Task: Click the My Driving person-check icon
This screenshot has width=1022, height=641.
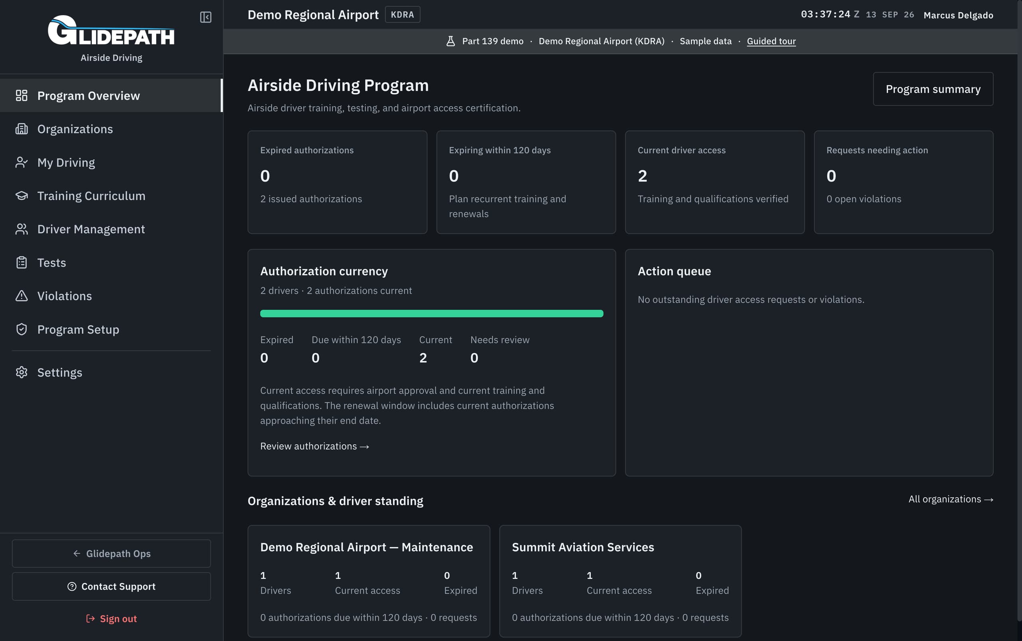Action: click(22, 162)
